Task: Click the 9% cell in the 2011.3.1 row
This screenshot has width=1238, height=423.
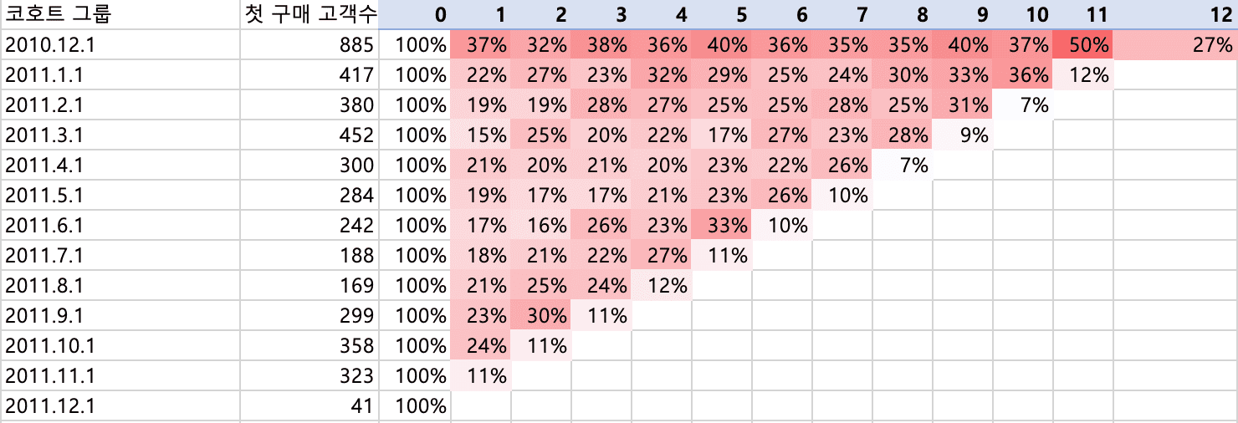Action: 963,135
